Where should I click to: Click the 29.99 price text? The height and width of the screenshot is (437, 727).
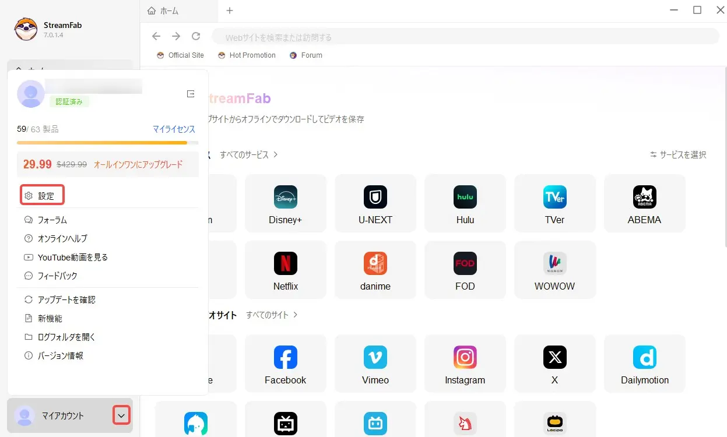pyautogui.click(x=37, y=164)
